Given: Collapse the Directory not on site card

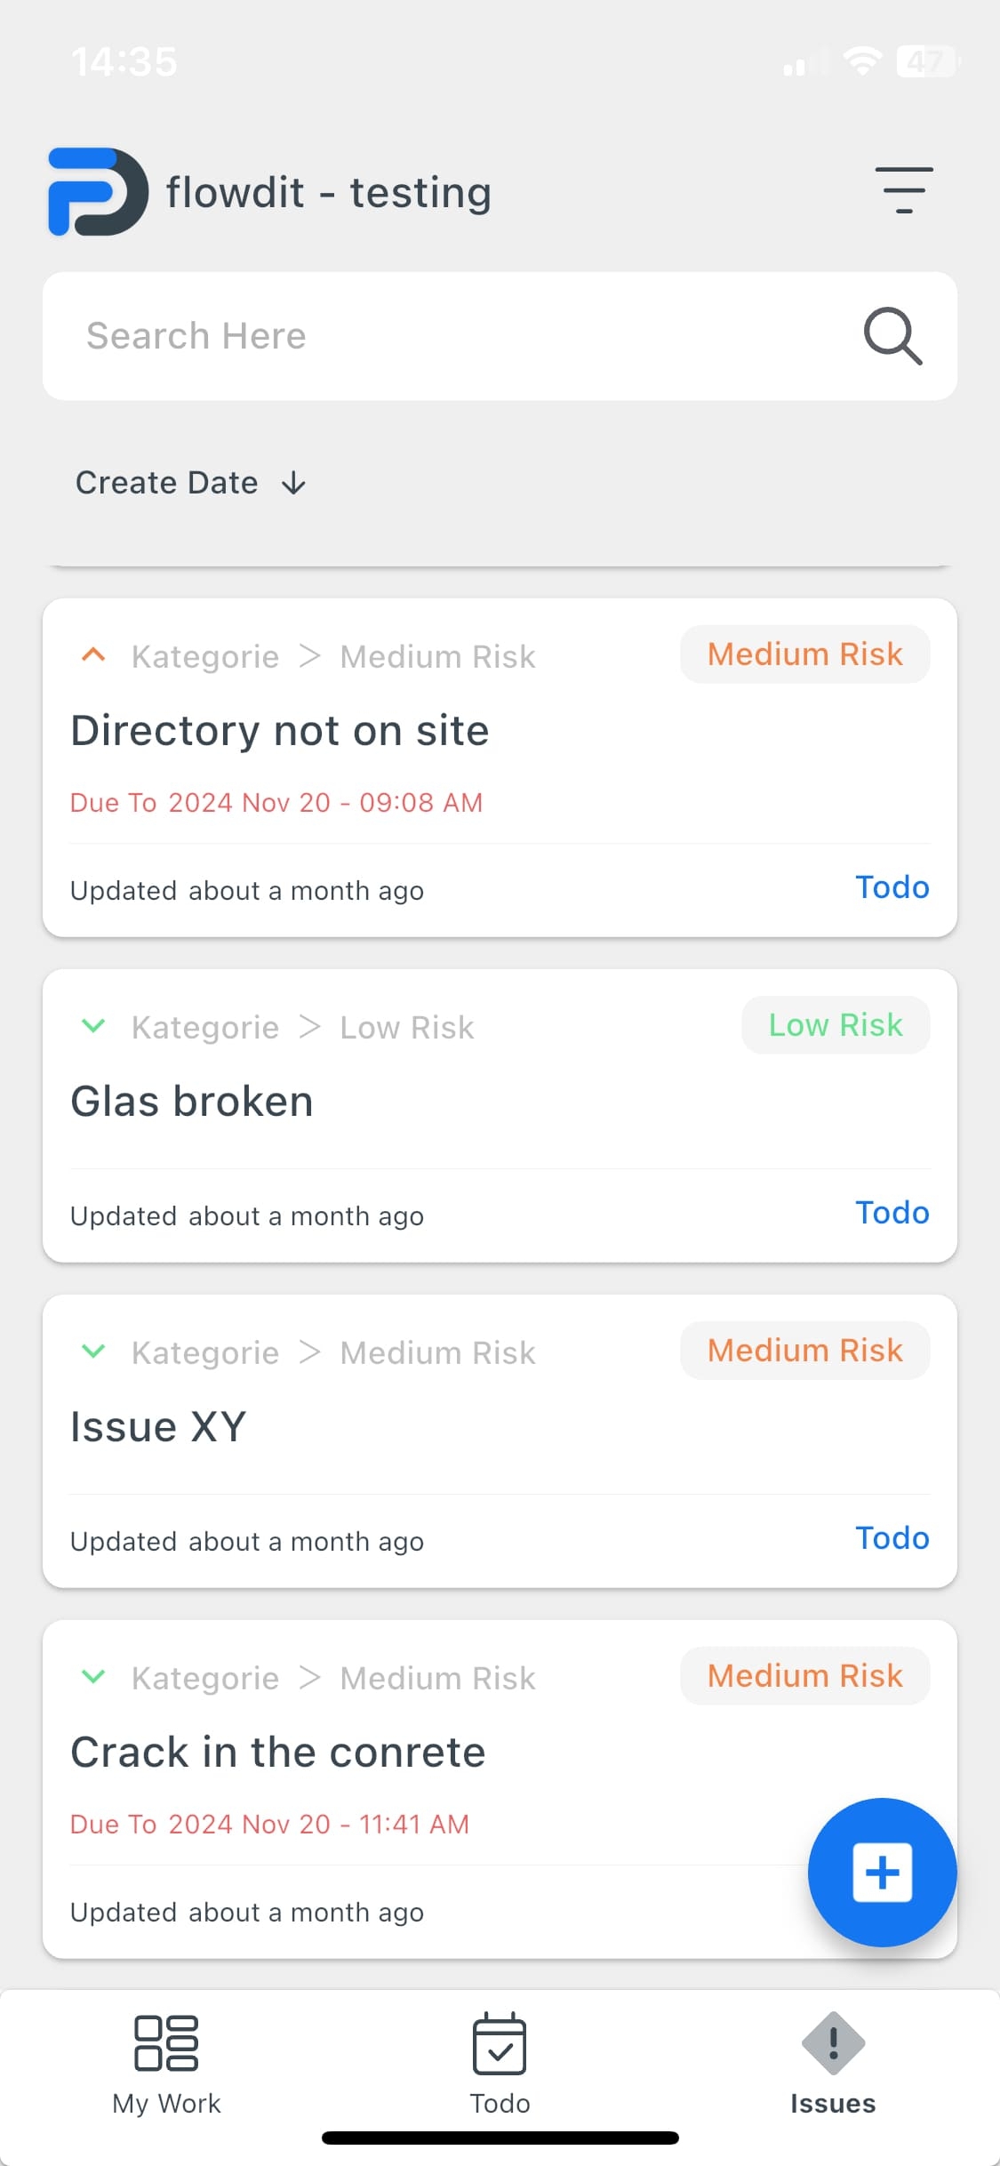Looking at the screenshot, I should coord(93,656).
